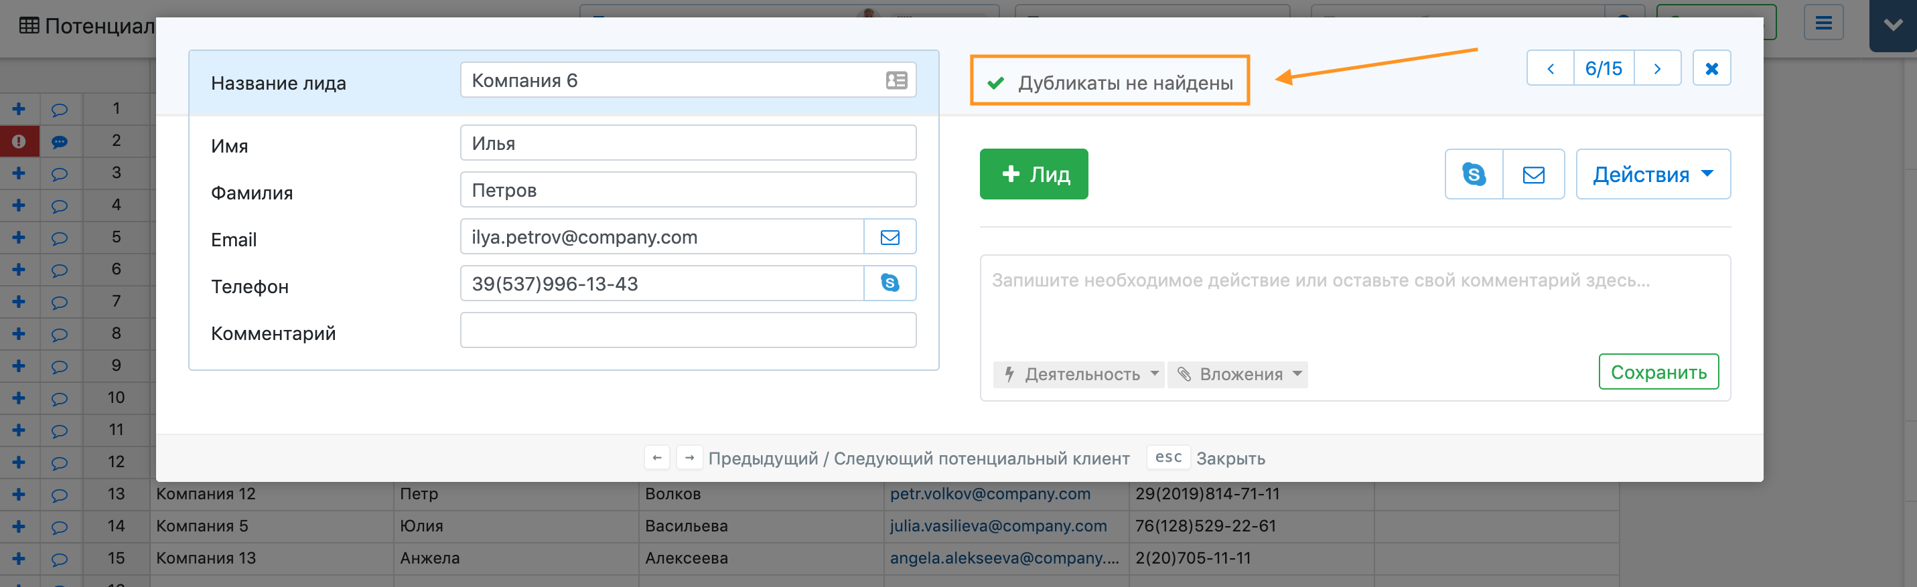Go to the next lead with right chevron
Image resolution: width=1917 pixels, height=587 pixels.
click(x=1656, y=68)
